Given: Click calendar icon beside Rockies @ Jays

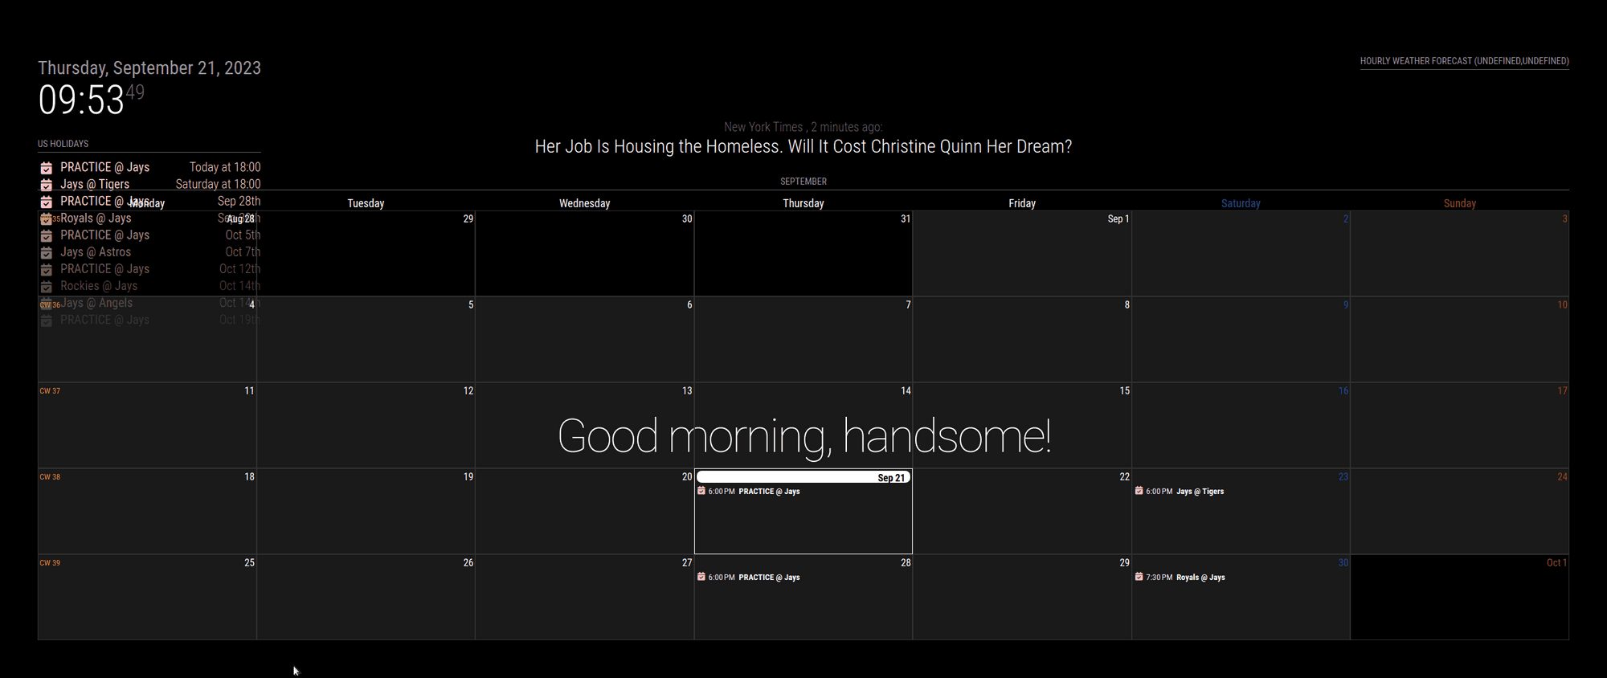Looking at the screenshot, I should click(47, 286).
